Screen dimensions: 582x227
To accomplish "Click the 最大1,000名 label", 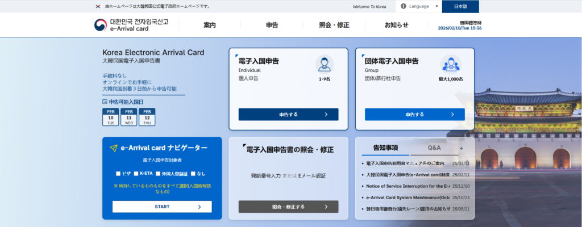I will [x=451, y=79].
